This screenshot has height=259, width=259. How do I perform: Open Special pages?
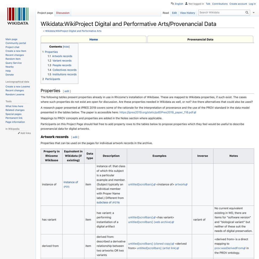(x=13, y=114)
